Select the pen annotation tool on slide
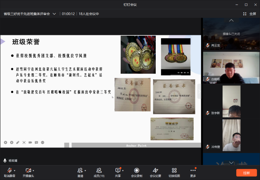This screenshot has width=260, height=180. pos(18,142)
